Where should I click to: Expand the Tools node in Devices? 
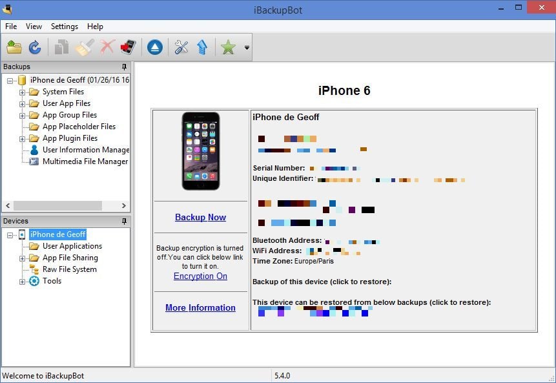(x=22, y=282)
